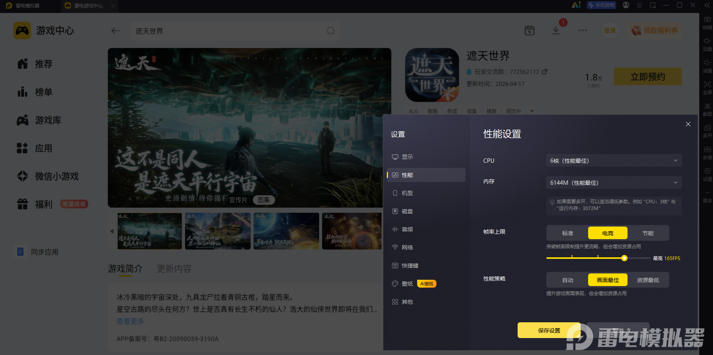Viewport: 713px width, 355px height.
Task: Raise volume with the 加量 icon
Action: pyautogui.click(x=707, y=45)
